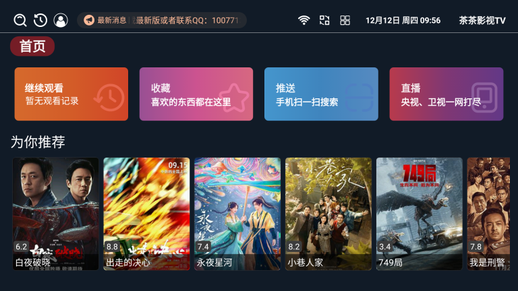The height and width of the screenshot is (291, 518).
Task: Open the 收藏 favorites card
Action: [196, 94]
